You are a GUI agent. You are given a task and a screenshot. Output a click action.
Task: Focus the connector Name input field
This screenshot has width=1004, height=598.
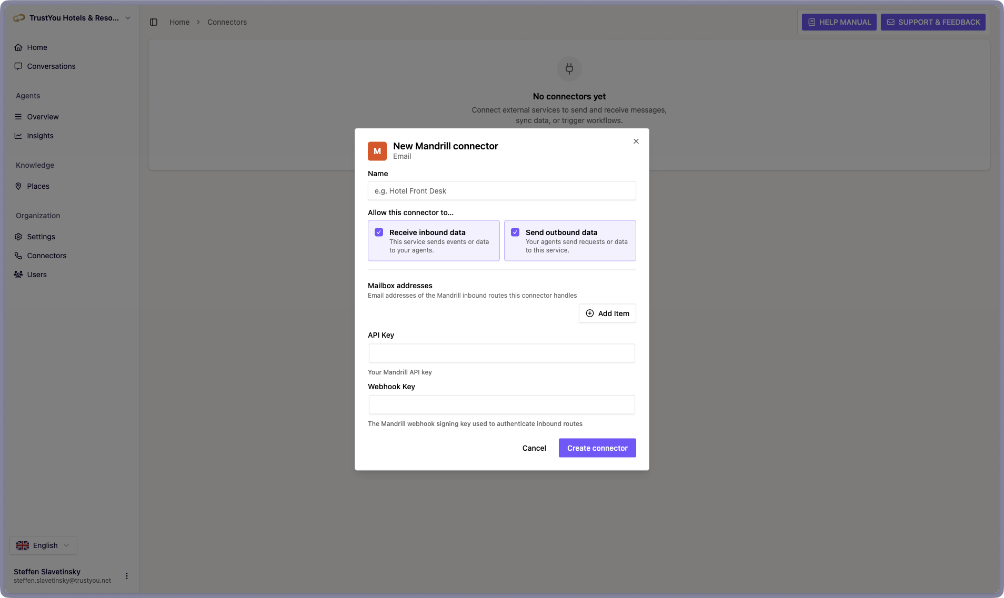pos(502,191)
